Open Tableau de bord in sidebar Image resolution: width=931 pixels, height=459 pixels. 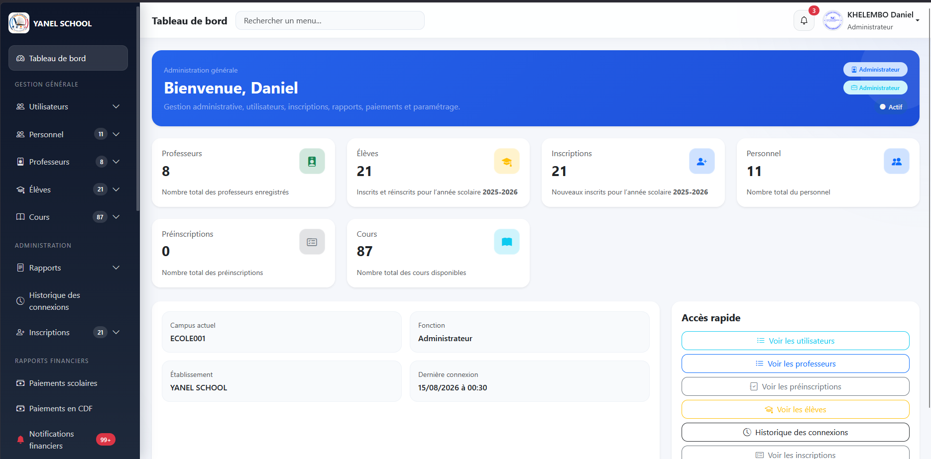[68, 58]
